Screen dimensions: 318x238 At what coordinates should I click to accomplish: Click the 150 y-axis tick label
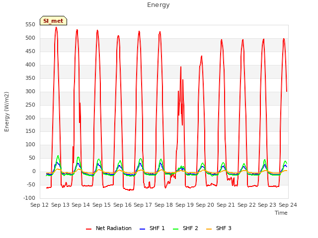pyautogui.click(x=30, y=131)
